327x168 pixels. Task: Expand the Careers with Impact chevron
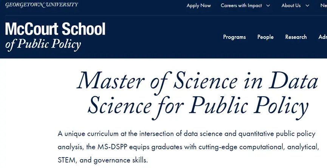pos(268,6)
